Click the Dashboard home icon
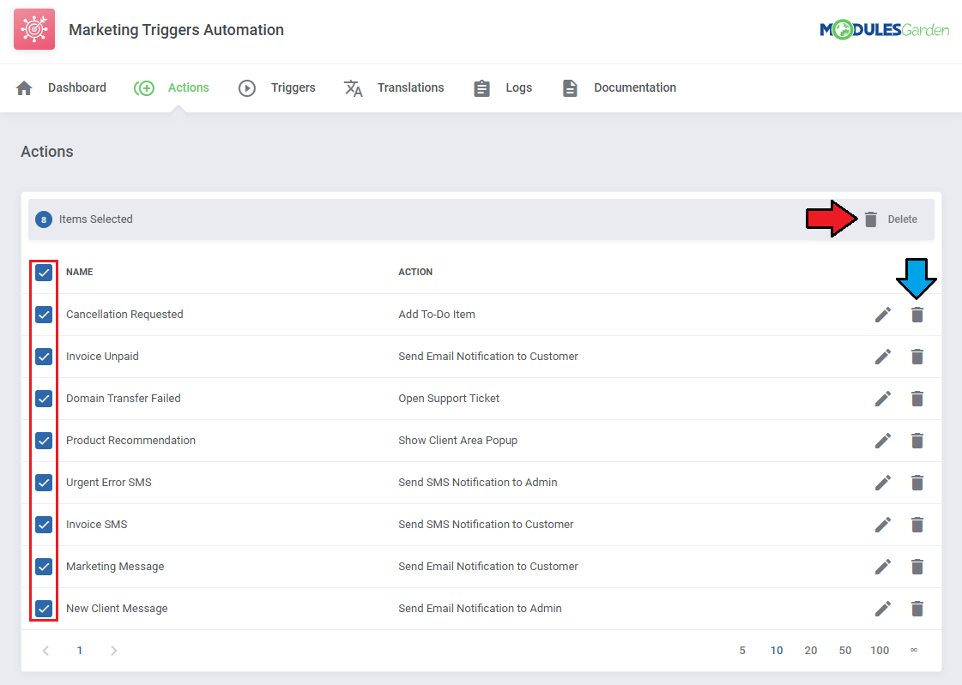Viewport: 962px width, 685px height. tap(24, 87)
